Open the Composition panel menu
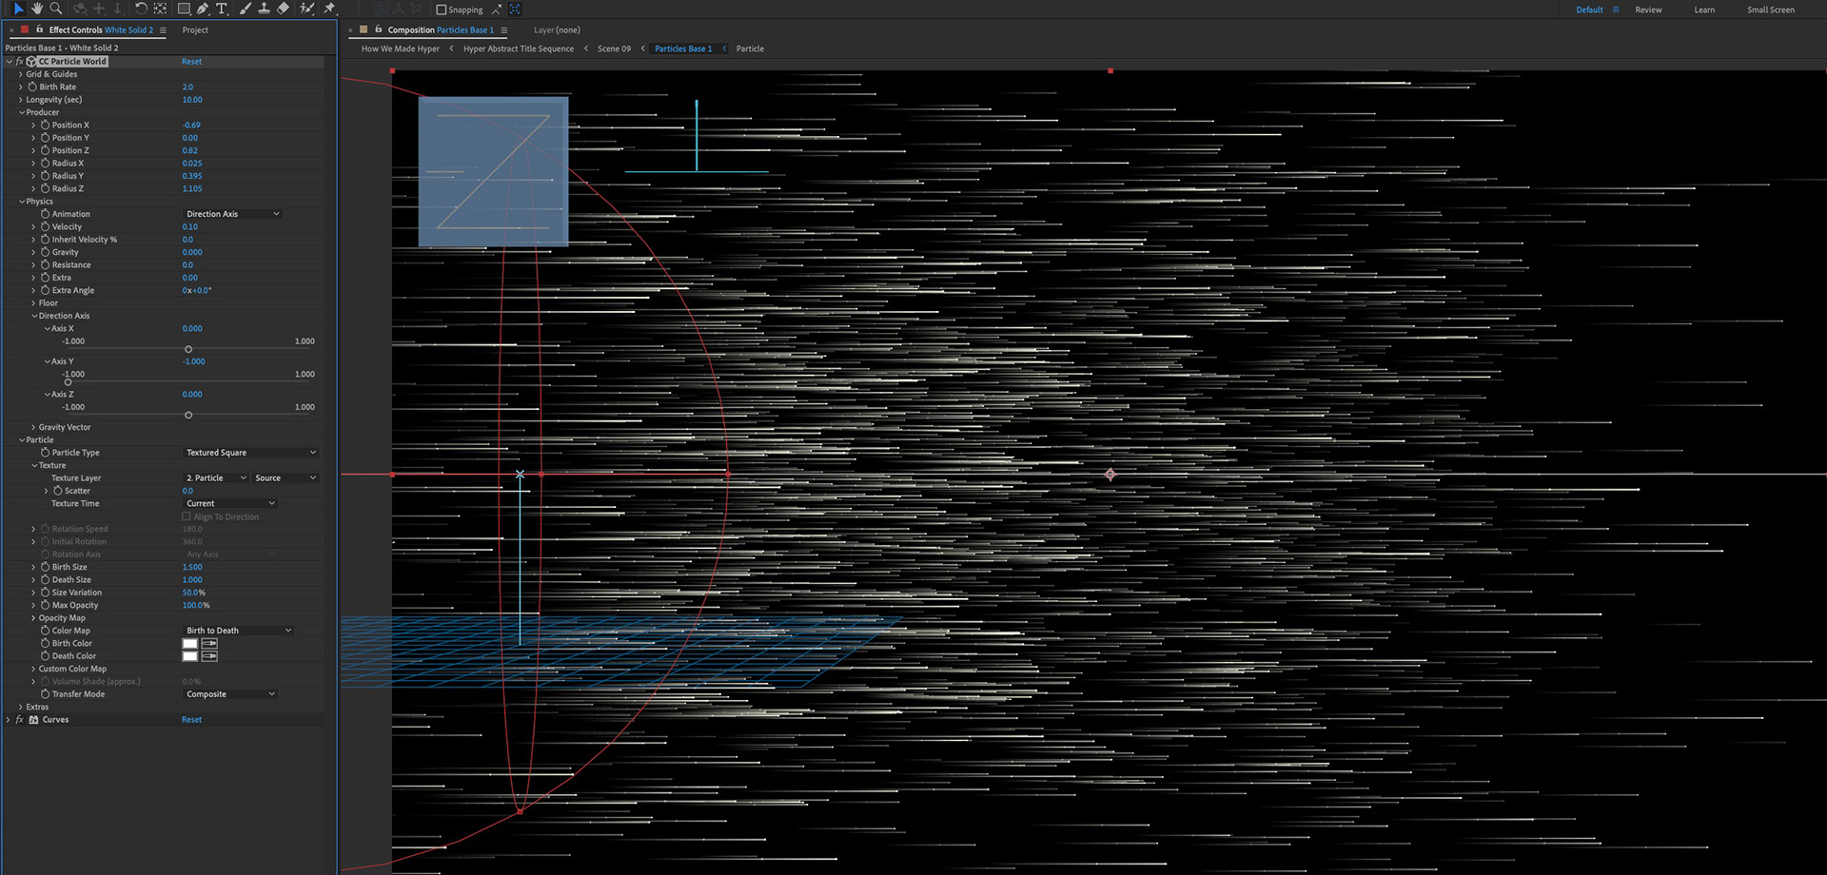This screenshot has width=1827, height=875. 503,30
